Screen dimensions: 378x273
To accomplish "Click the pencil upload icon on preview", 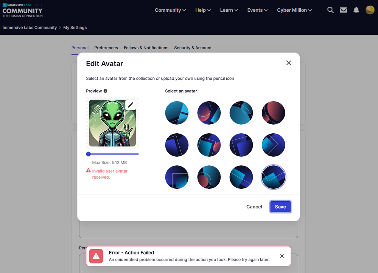I will point(131,105).
